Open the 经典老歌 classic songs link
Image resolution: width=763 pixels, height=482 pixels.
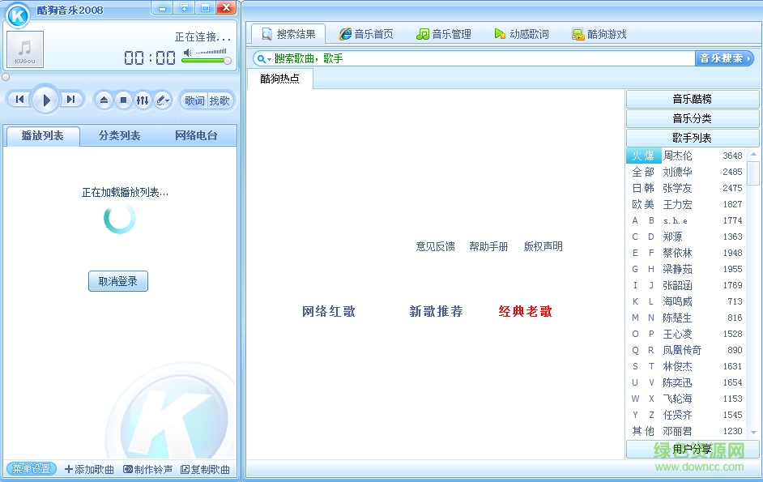point(524,311)
